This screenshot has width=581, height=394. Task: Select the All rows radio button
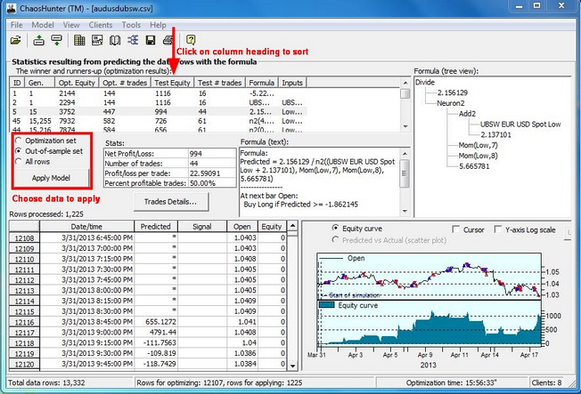(x=19, y=162)
